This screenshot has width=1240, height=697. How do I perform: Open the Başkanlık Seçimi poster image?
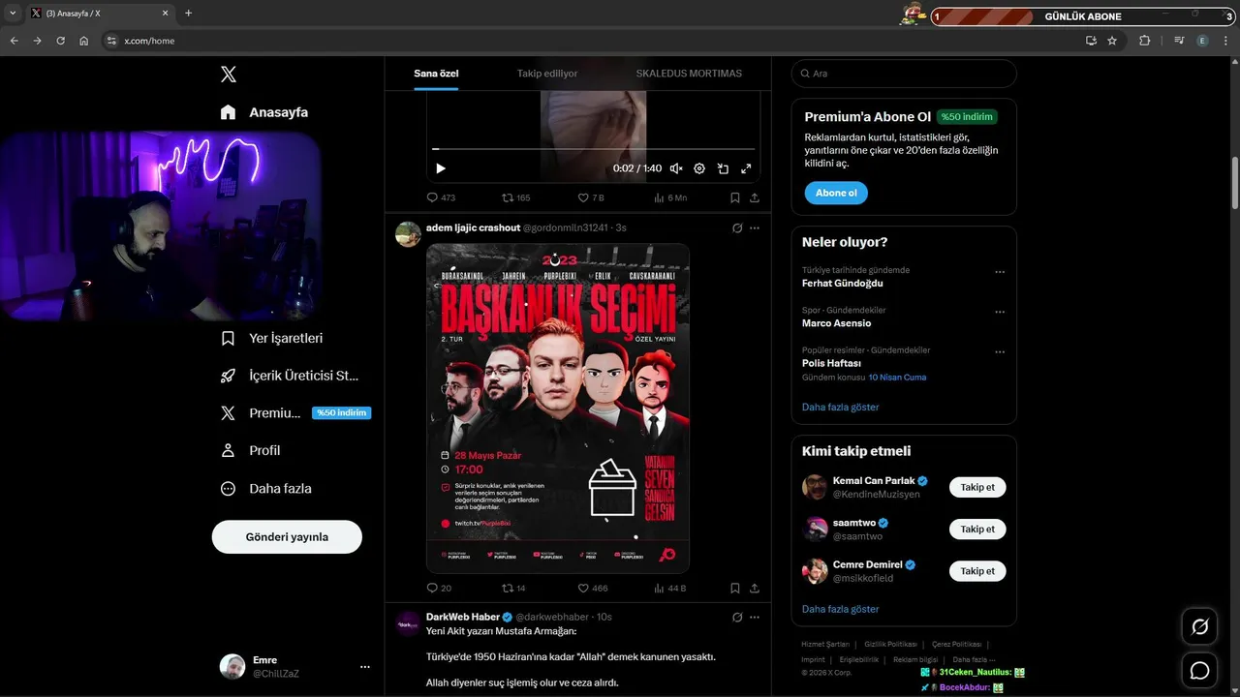(558, 408)
